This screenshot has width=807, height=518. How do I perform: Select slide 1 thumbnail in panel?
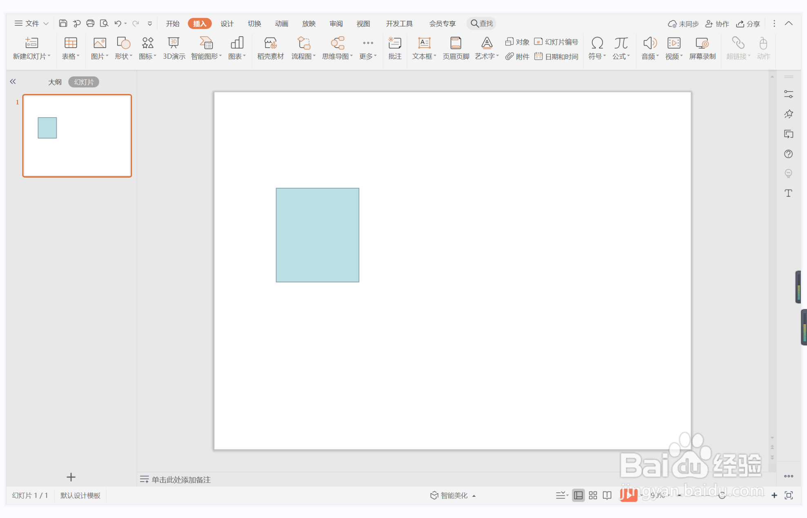[77, 136]
